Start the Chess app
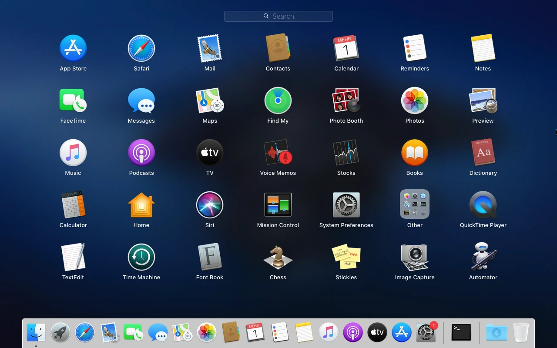Image resolution: width=557 pixels, height=348 pixels. 278,257
